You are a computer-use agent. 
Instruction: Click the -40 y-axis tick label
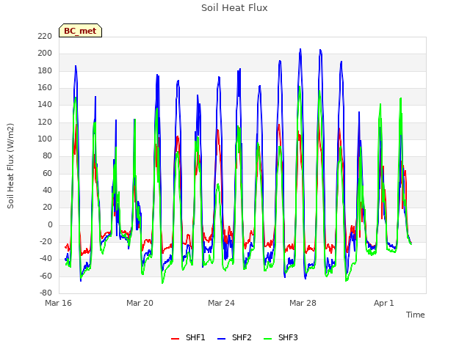click(x=46, y=259)
